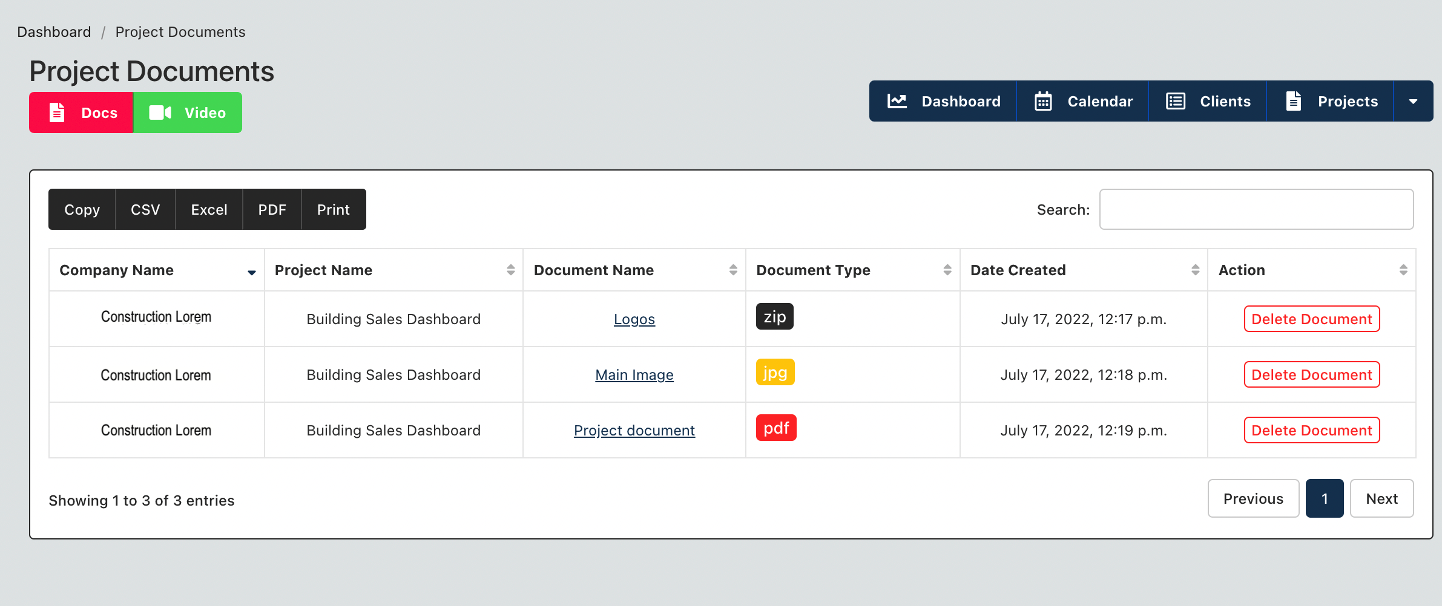1442x606 pixels.
Task: Go to the Next page
Action: coord(1381,498)
